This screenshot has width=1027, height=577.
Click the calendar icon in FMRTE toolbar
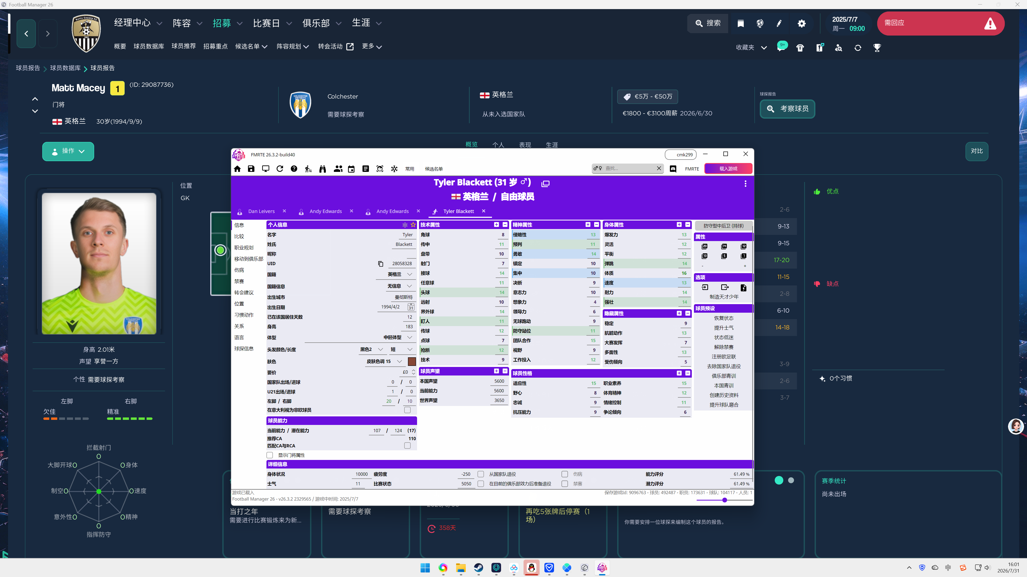pyautogui.click(x=351, y=169)
